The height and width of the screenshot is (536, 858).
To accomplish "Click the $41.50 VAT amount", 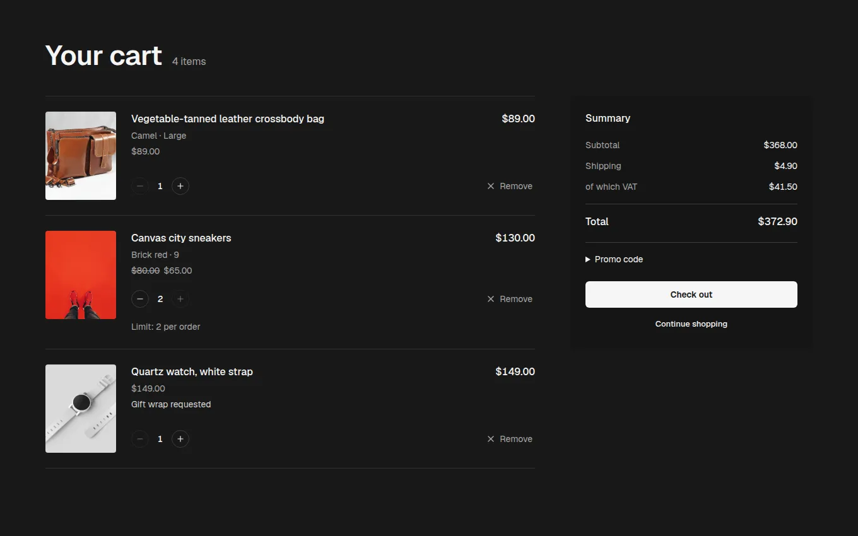I will click(x=783, y=187).
